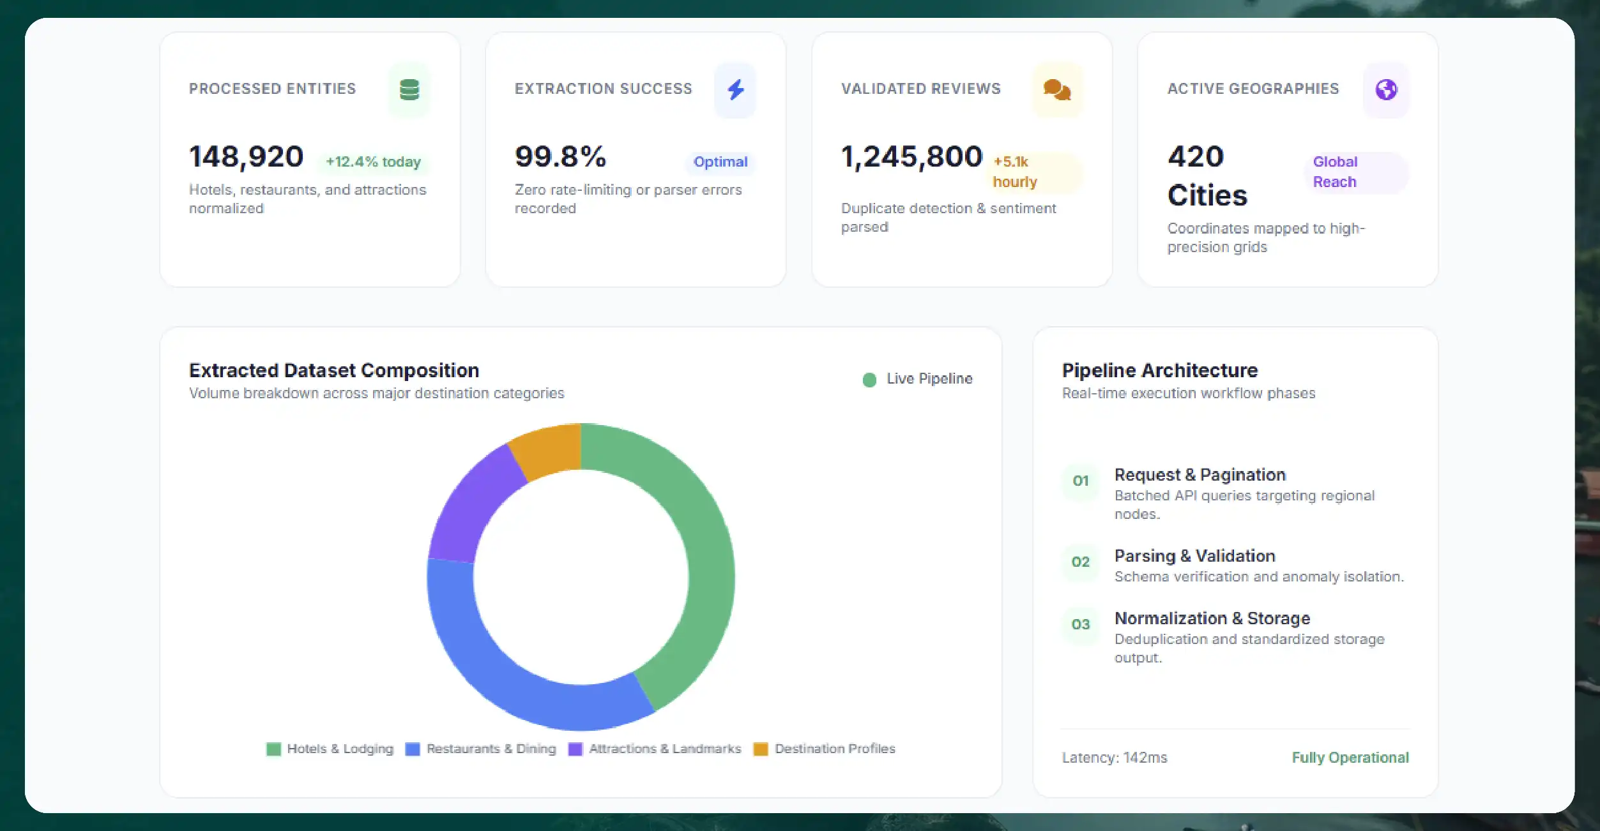Click the 01 step number badge
The height and width of the screenshot is (831, 1600).
(1081, 481)
